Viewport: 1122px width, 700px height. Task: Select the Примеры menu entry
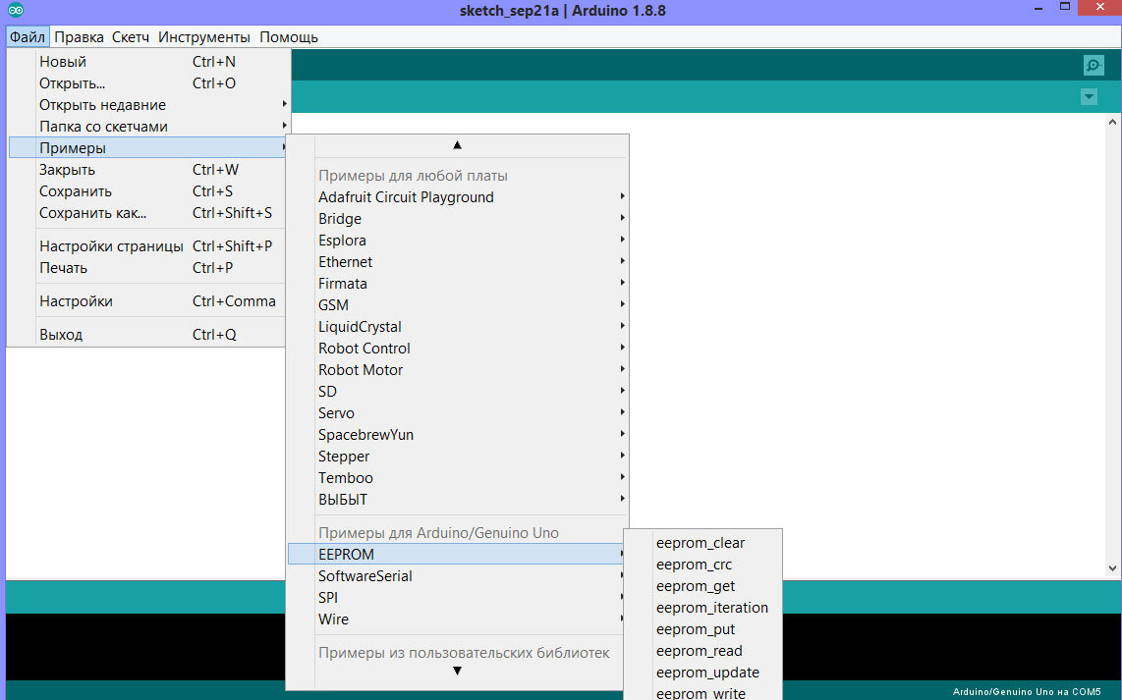[148, 148]
